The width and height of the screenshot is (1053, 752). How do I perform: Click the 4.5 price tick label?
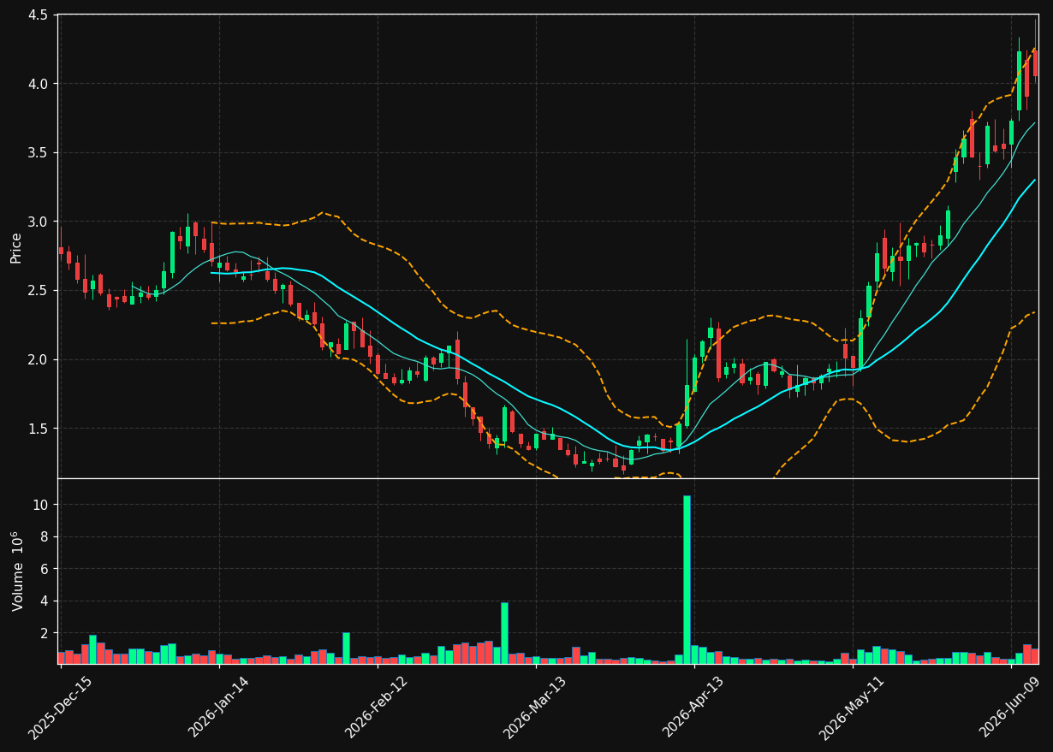39,15
